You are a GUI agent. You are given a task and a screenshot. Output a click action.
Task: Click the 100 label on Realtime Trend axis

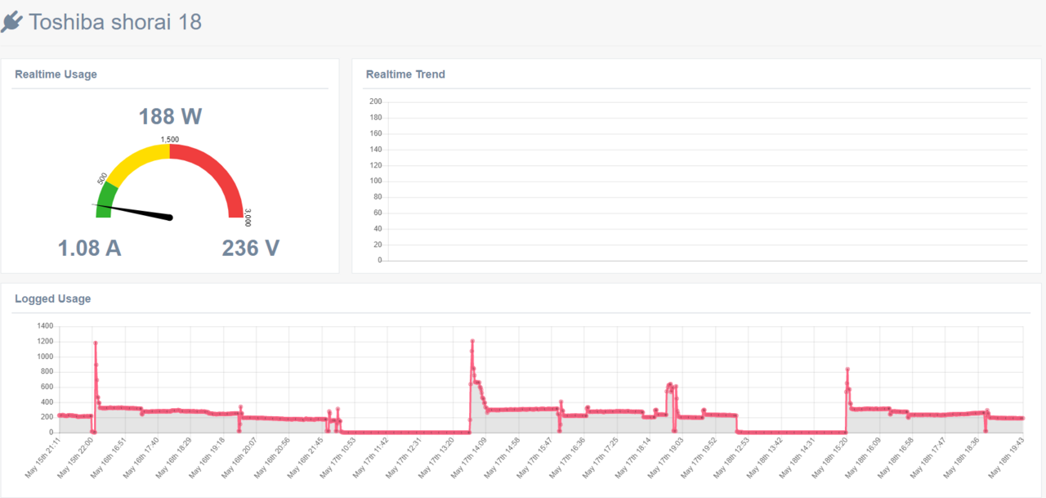(375, 181)
